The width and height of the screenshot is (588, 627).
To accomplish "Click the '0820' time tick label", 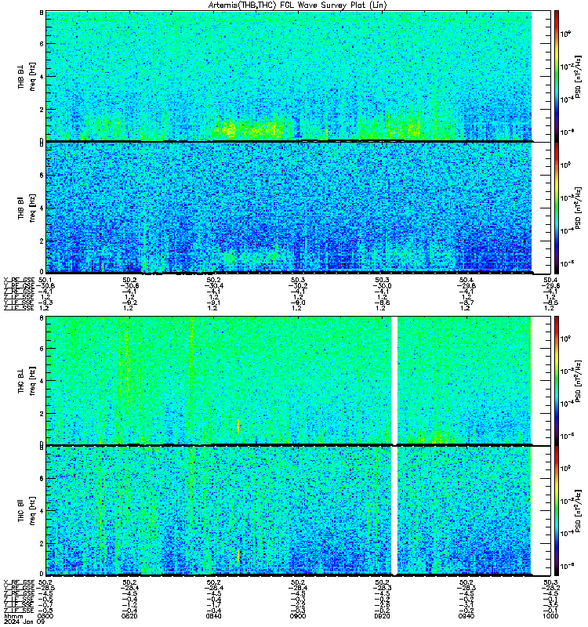I will (129, 616).
